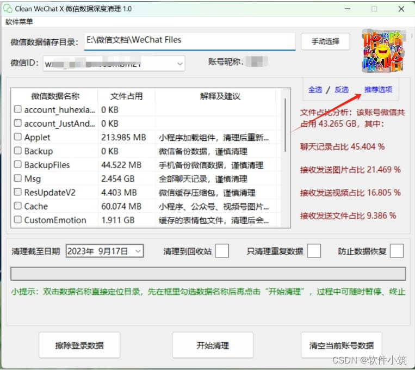Viewport: 415px width, 370px height.
Task: Click the 接收发送文件占比 9.386 % text
Action: (x=348, y=215)
